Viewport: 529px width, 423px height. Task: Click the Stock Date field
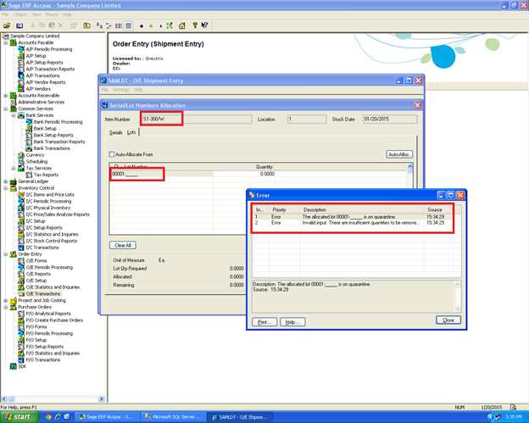click(x=390, y=119)
